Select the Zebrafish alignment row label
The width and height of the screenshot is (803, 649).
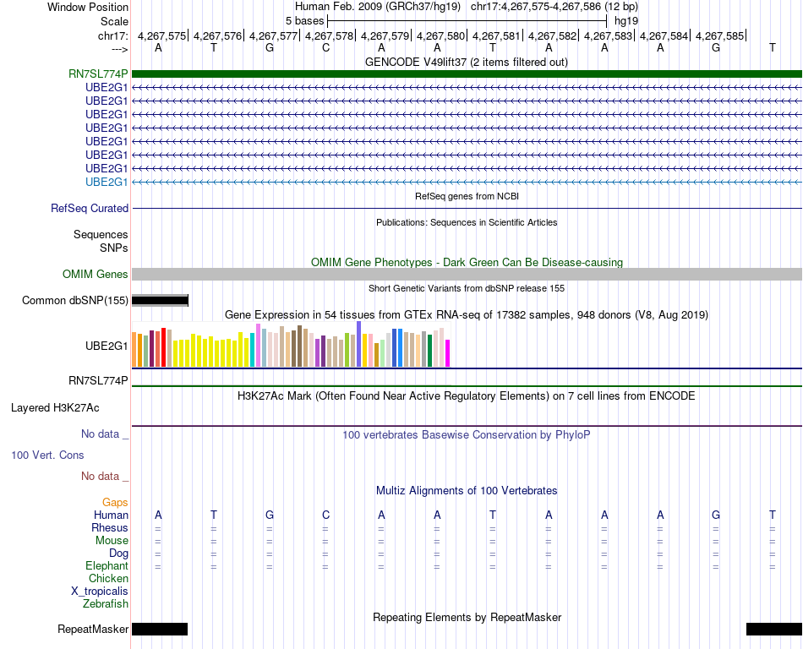106,604
